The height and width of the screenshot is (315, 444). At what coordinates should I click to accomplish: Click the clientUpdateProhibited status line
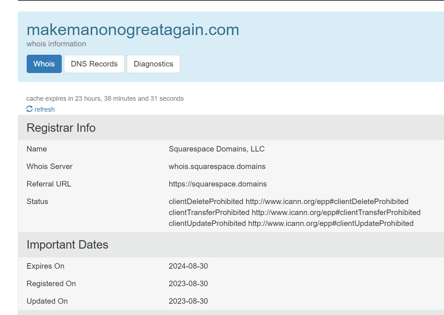pyautogui.click(x=291, y=223)
